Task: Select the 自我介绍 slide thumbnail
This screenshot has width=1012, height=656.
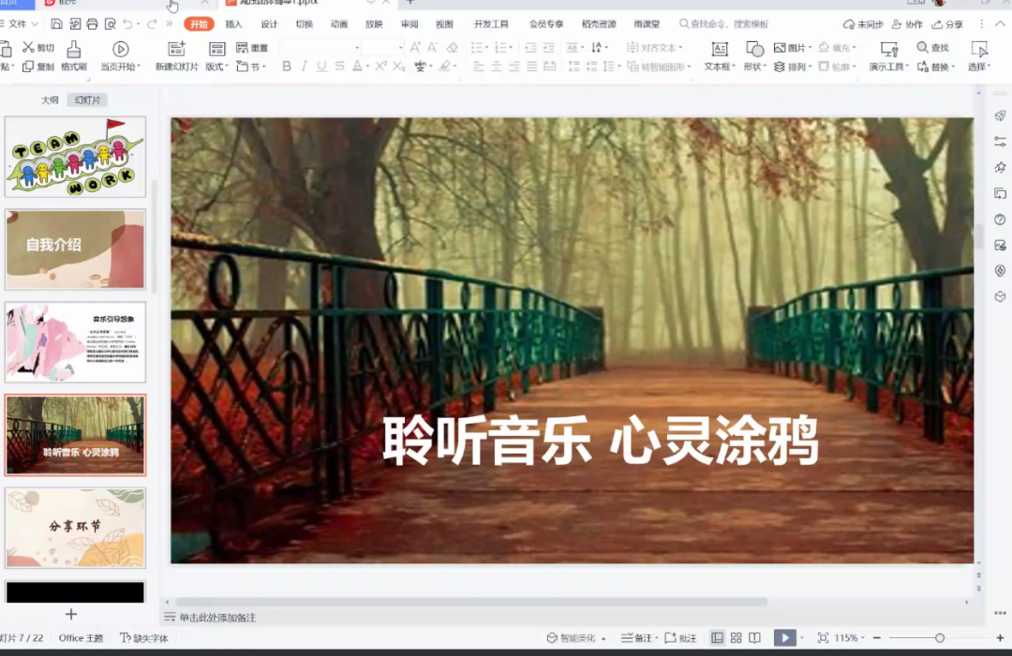Action: point(75,249)
